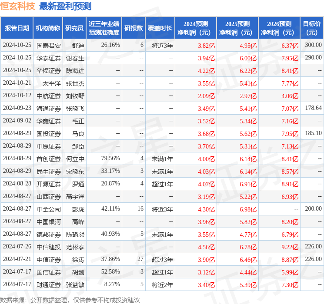The width and height of the screenshot is (324, 304).
Task: Select the 中航证券 institution cell
Action: click(x=49, y=96)
